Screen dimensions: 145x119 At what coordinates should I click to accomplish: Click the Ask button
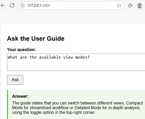coord(15,80)
